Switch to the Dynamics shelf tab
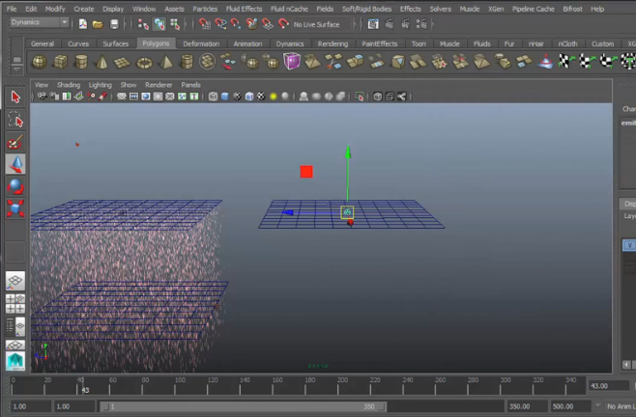 (290, 43)
